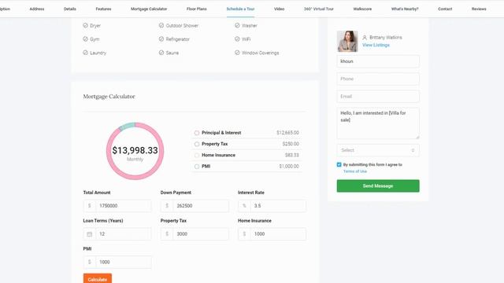Screen dimensions: 504x283
Task: Select the Property Tax legend circle
Action: pyautogui.click(x=197, y=144)
